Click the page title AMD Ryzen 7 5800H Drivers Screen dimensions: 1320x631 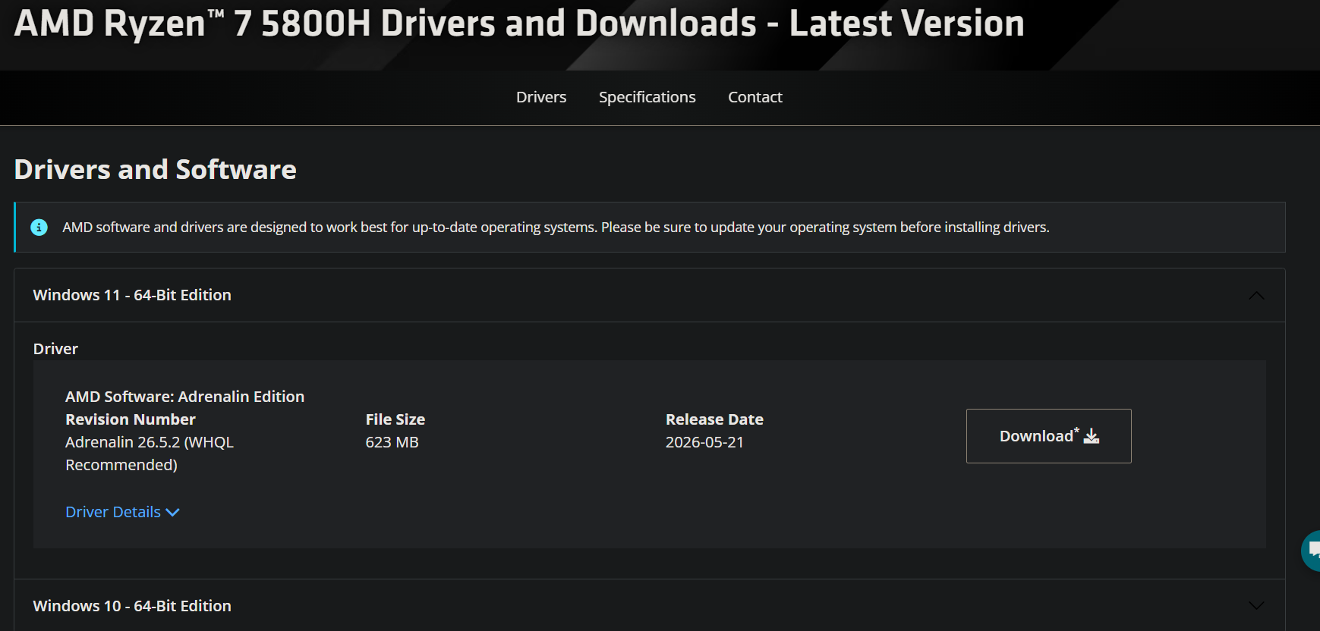pos(519,23)
